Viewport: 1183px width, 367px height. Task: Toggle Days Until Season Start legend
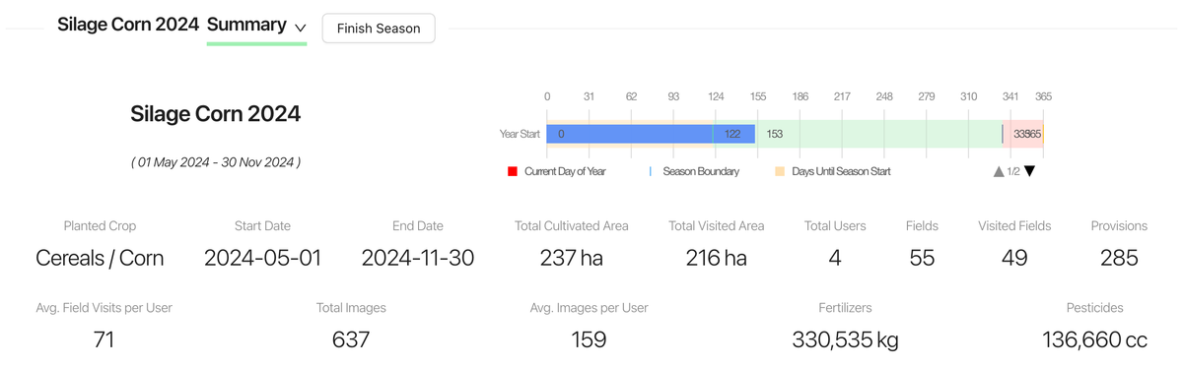pyautogui.click(x=833, y=171)
